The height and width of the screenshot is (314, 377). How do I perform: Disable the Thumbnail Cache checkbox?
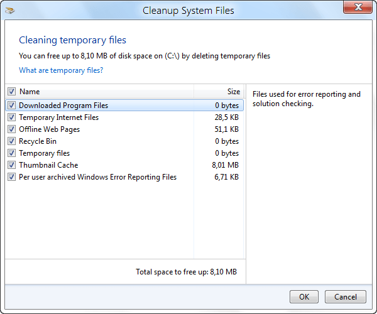click(x=11, y=165)
